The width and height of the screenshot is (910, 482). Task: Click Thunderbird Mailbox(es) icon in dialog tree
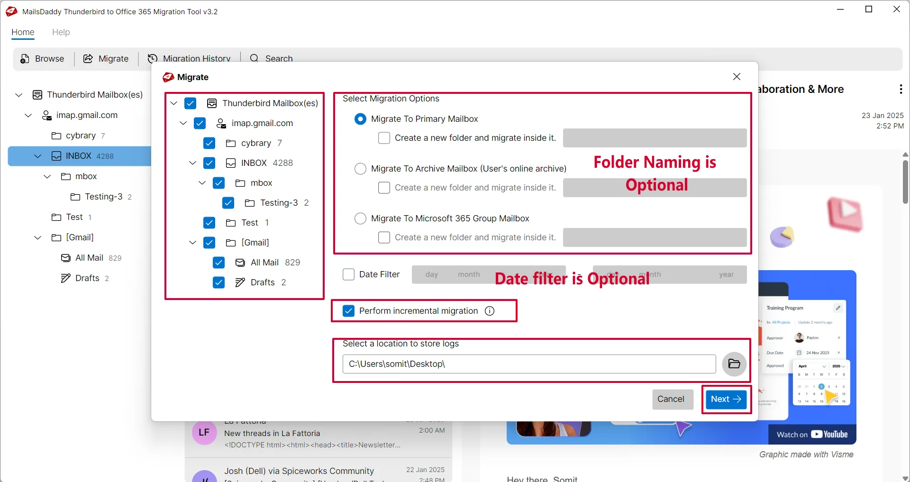pyautogui.click(x=212, y=103)
